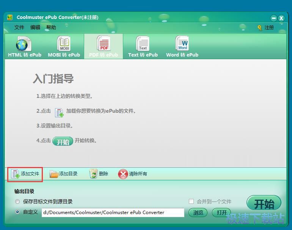Click the 添加目录 add folder button
Image resolution: width=292 pixels, height=230 pixels.
point(63,174)
